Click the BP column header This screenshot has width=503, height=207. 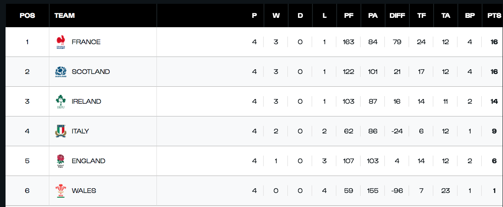[x=470, y=16]
